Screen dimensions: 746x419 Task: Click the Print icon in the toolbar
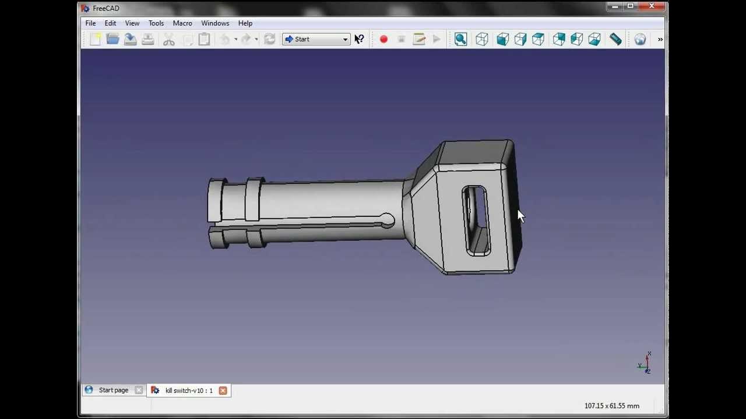pyautogui.click(x=148, y=39)
